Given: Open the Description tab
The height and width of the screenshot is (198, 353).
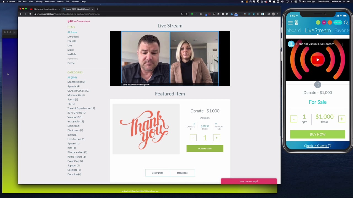Looking at the screenshot, I should click(x=157, y=173).
